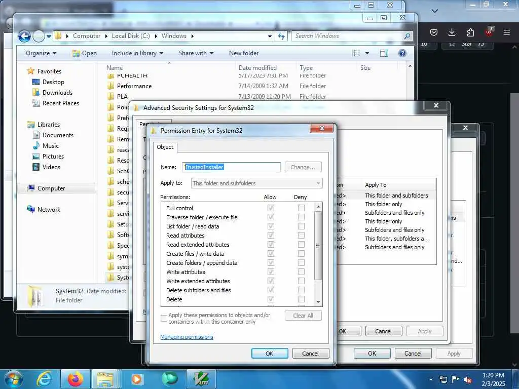
Task: Toggle Allow for Full control
Action: click(271, 208)
